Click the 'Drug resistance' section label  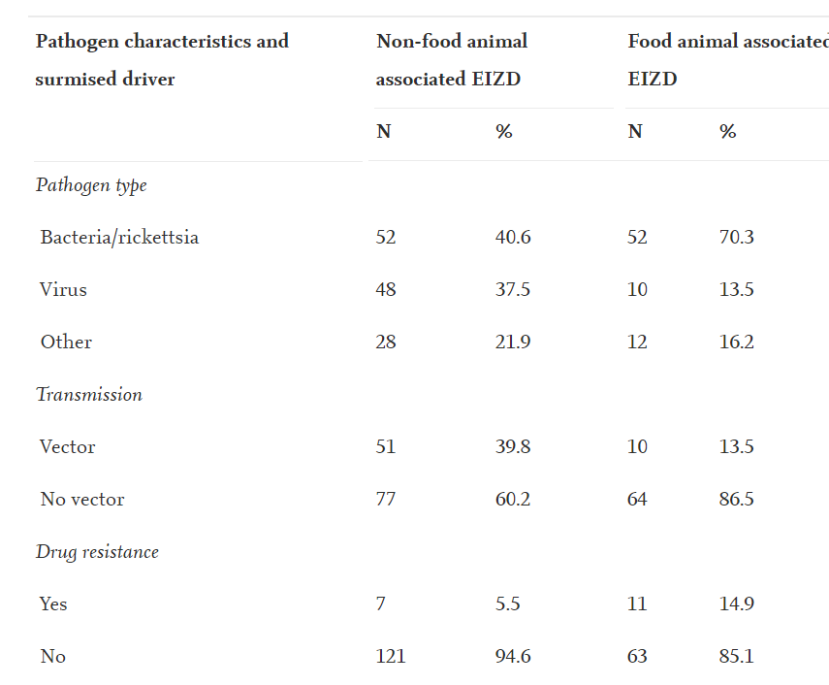pyautogui.click(x=97, y=551)
